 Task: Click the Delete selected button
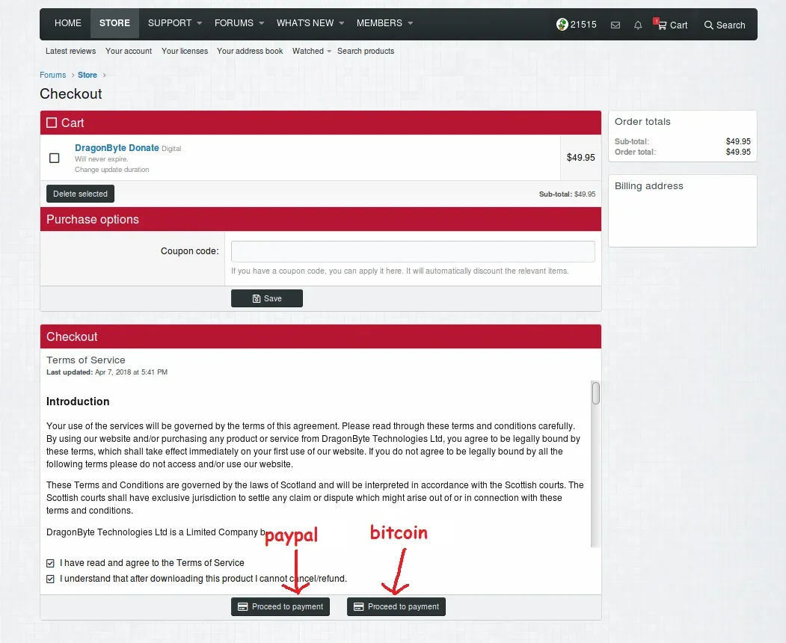[80, 194]
